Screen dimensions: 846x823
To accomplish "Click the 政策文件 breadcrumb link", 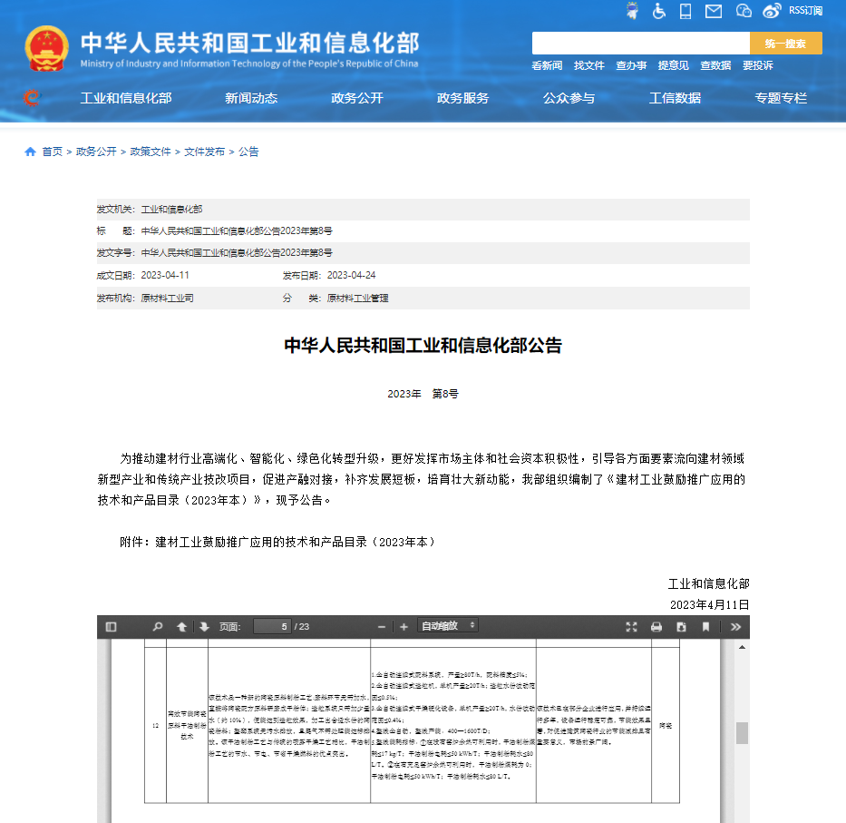I will 151,152.
